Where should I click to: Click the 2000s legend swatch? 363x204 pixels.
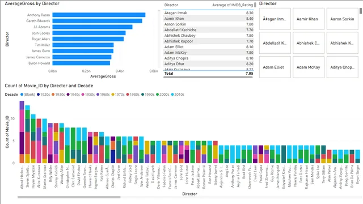tap(158, 95)
